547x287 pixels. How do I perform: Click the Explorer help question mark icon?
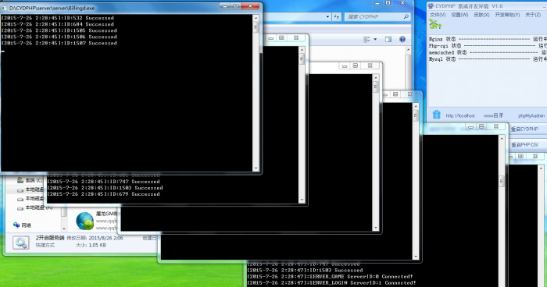[402, 39]
